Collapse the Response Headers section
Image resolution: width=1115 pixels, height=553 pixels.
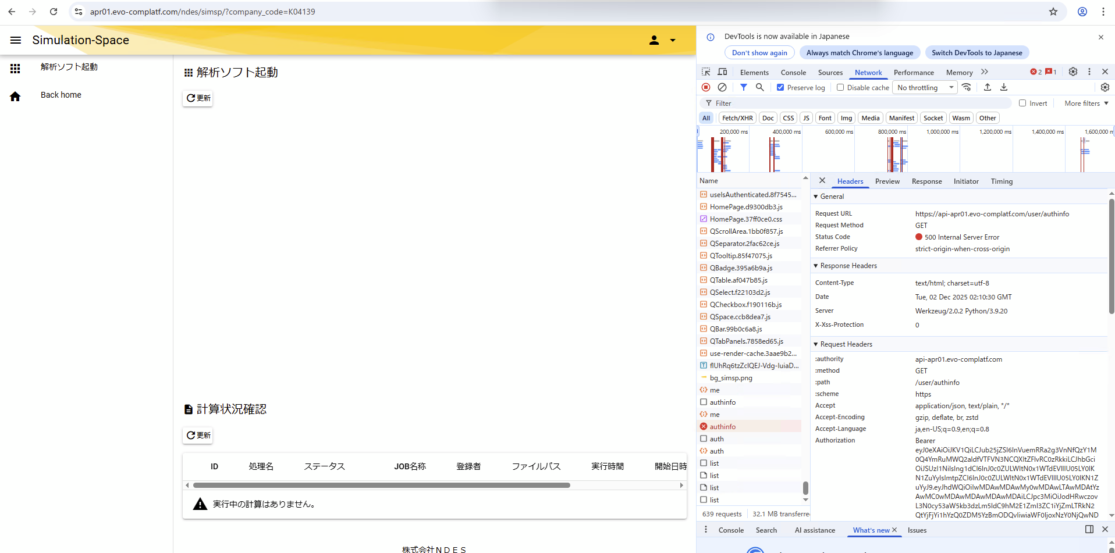coord(816,266)
